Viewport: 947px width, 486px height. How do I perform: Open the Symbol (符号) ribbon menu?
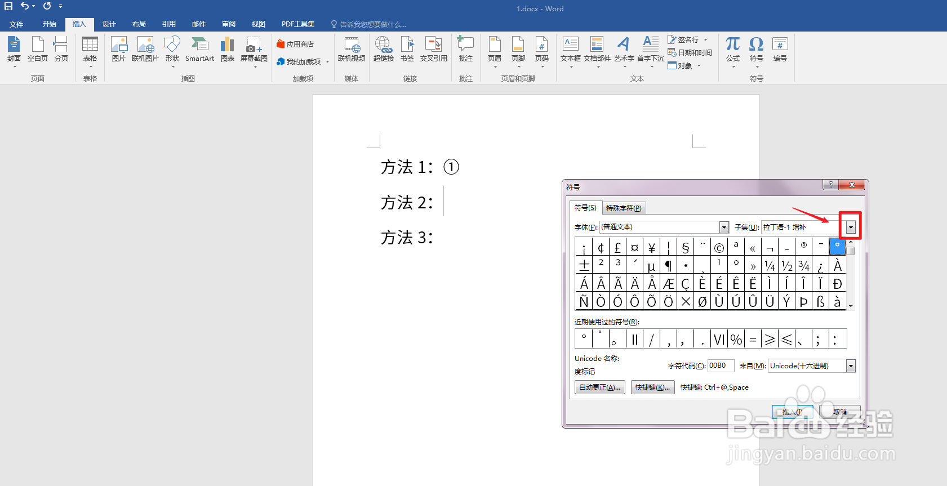click(x=757, y=51)
